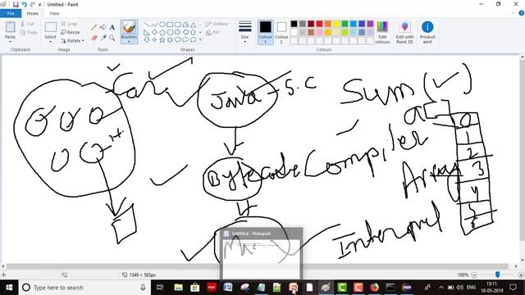
Task: Select the Eraser tool
Action: (94, 39)
